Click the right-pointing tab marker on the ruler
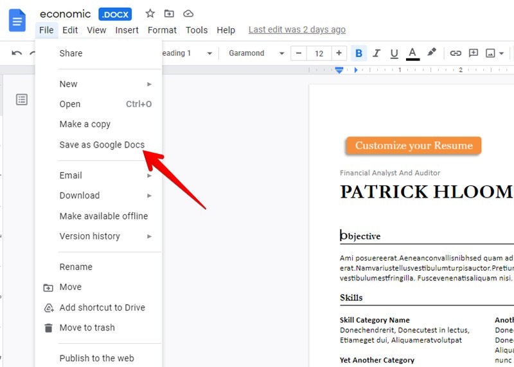The image size is (514, 367). 356,70
